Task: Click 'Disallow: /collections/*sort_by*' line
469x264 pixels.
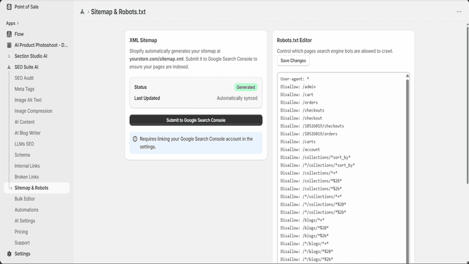Action: 315,157
